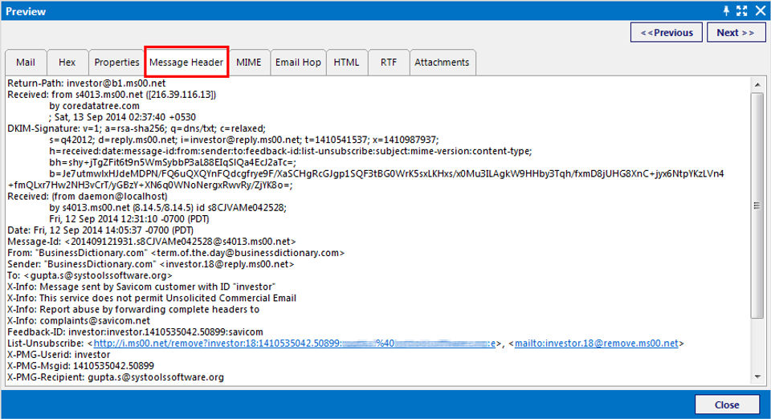Click the scrollbar down arrow
This screenshot has width=771, height=419.
[757, 377]
